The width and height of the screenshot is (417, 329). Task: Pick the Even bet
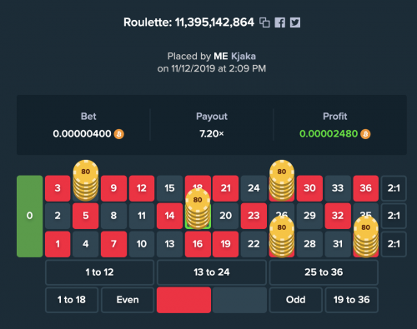tap(128, 300)
